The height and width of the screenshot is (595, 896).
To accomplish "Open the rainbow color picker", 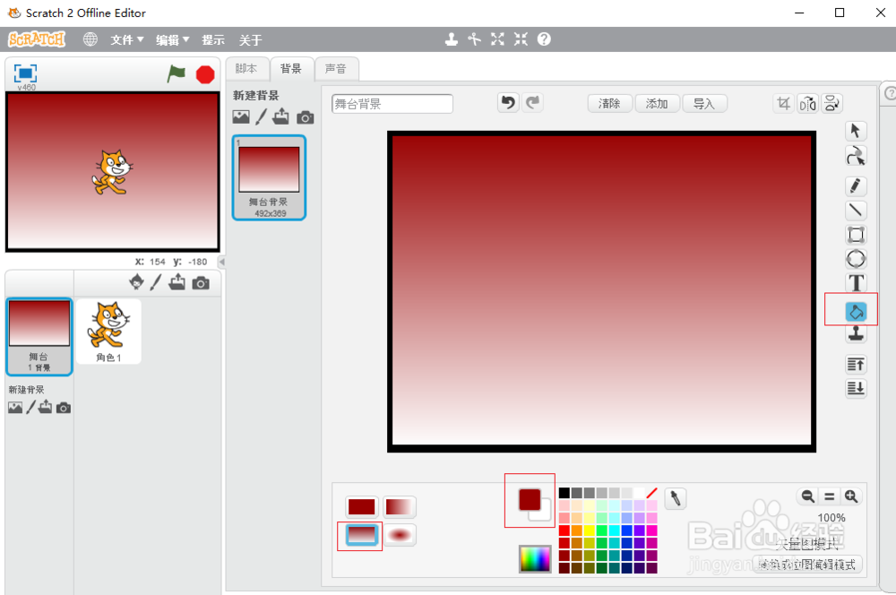I will [x=535, y=558].
